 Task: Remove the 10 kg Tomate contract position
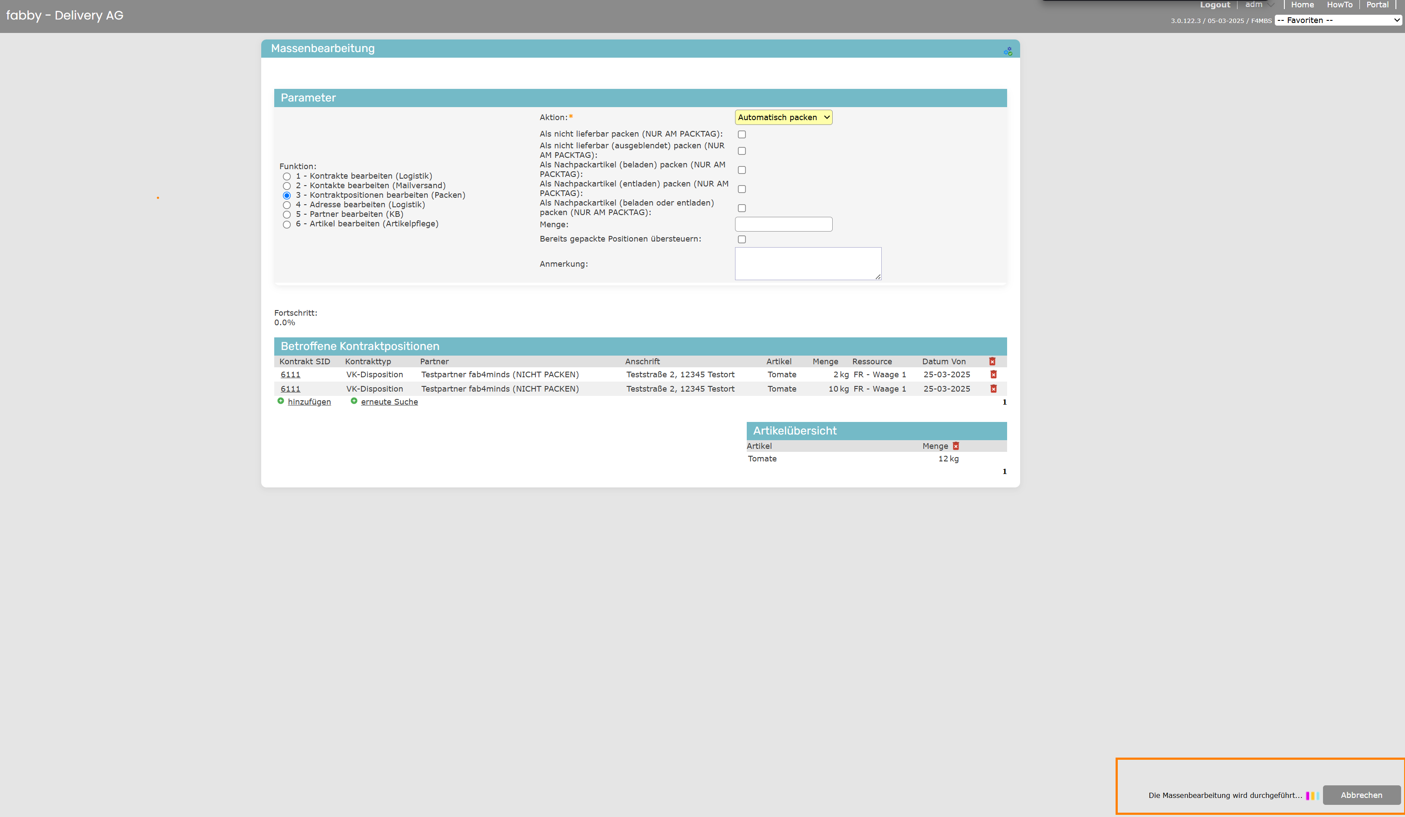(x=993, y=389)
